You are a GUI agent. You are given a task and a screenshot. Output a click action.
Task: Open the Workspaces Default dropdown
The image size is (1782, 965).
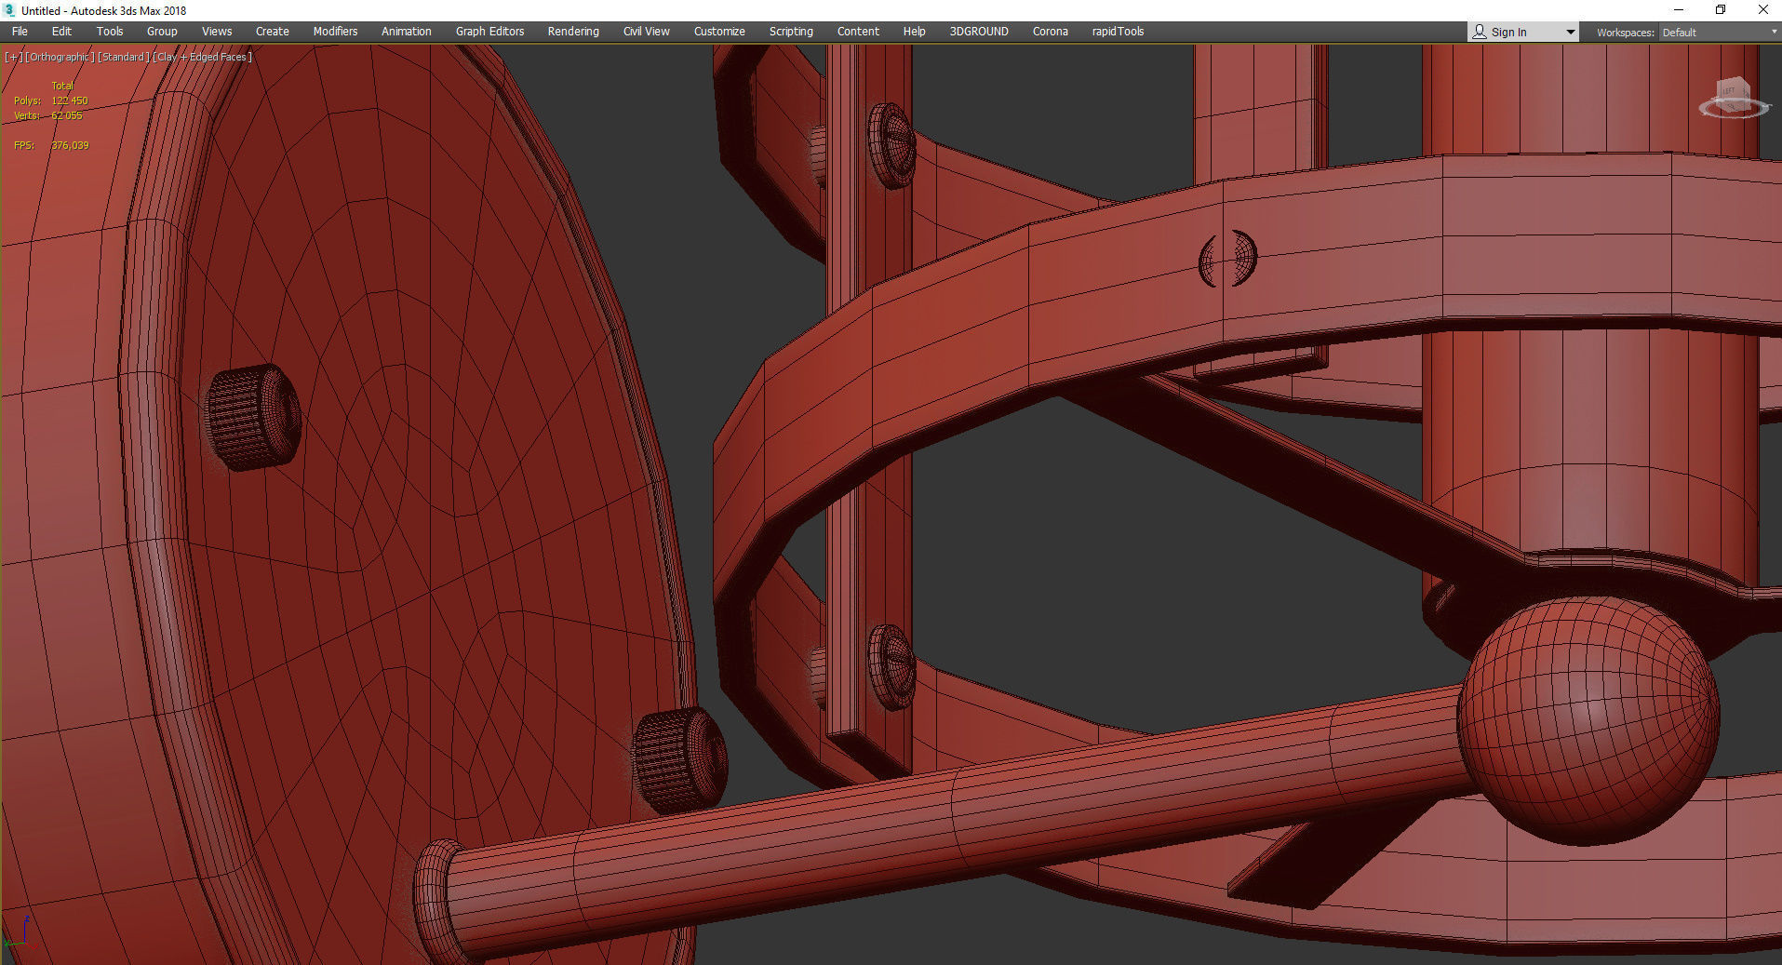click(1720, 33)
